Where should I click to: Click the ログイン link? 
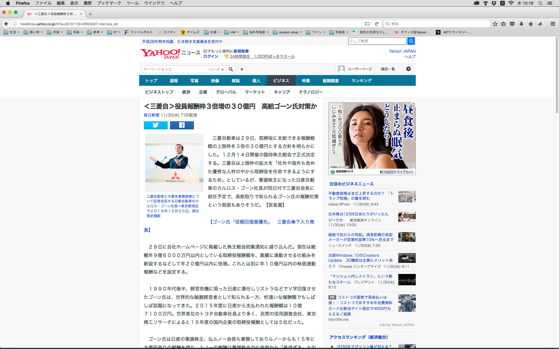(x=210, y=56)
